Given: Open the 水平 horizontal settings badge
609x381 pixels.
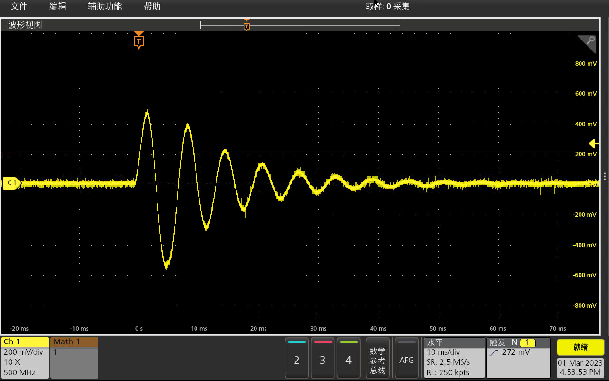Looking at the screenshot, I should point(454,358).
